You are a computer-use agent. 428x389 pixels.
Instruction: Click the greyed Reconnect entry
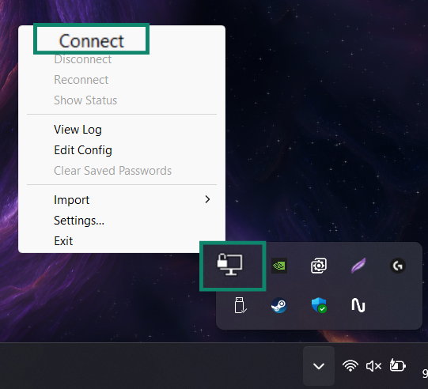coord(81,80)
